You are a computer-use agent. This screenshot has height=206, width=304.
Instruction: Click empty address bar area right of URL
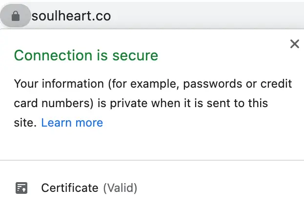207,16
